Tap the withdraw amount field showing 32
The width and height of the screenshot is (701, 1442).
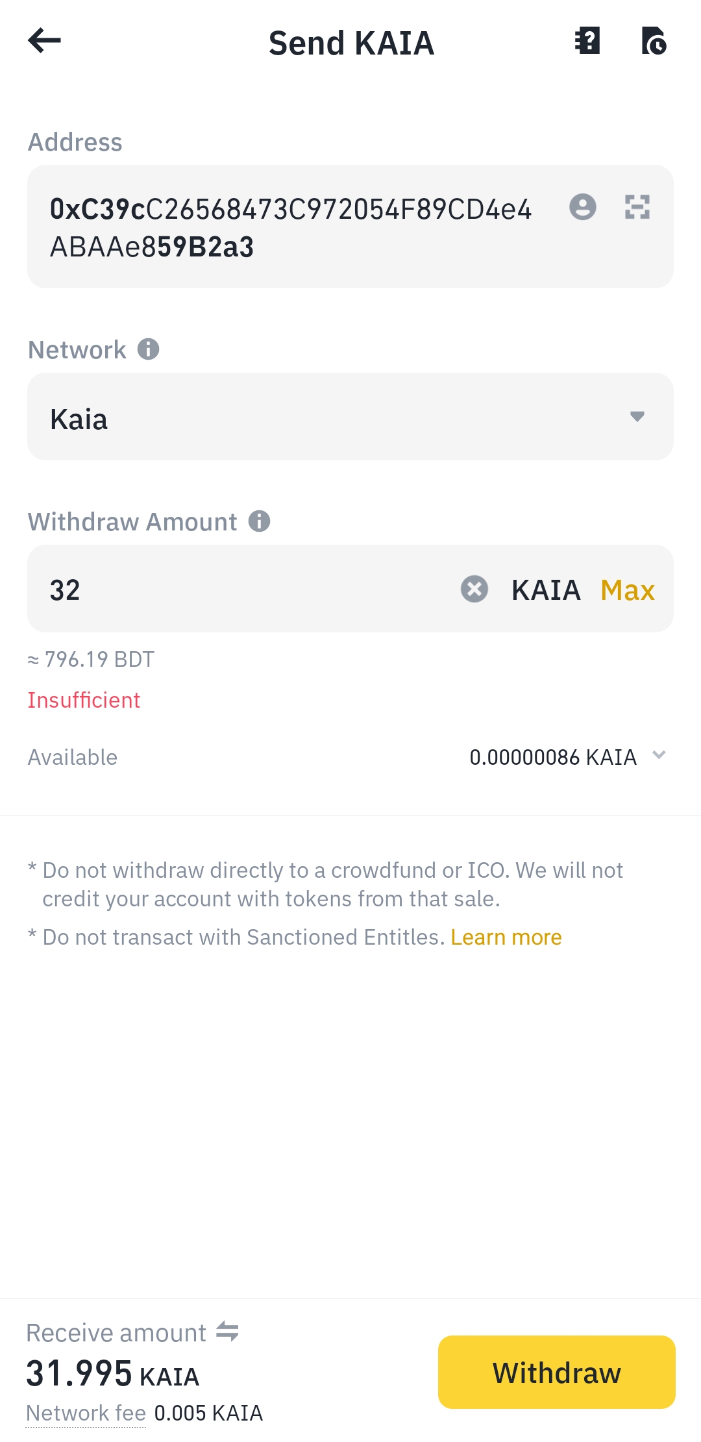pyautogui.click(x=247, y=590)
